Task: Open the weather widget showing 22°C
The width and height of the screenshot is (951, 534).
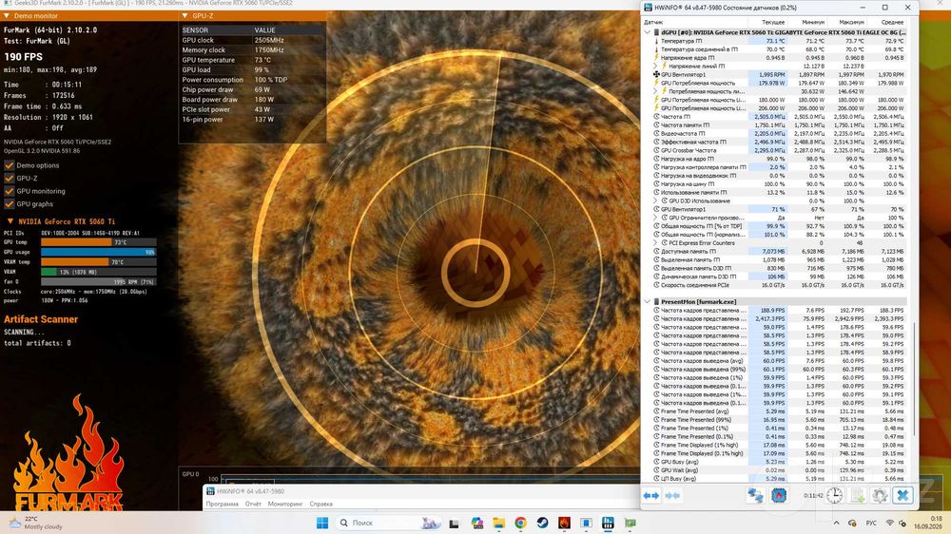Action: click(36, 523)
